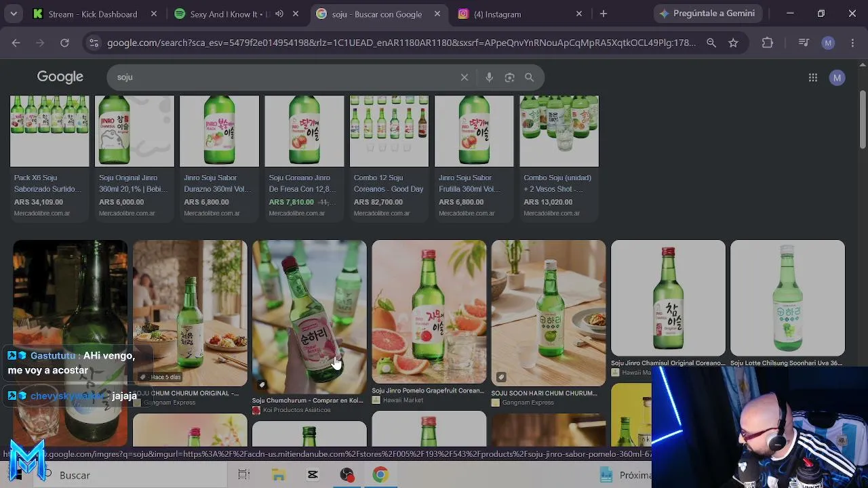Reload the current page

pos(64,43)
